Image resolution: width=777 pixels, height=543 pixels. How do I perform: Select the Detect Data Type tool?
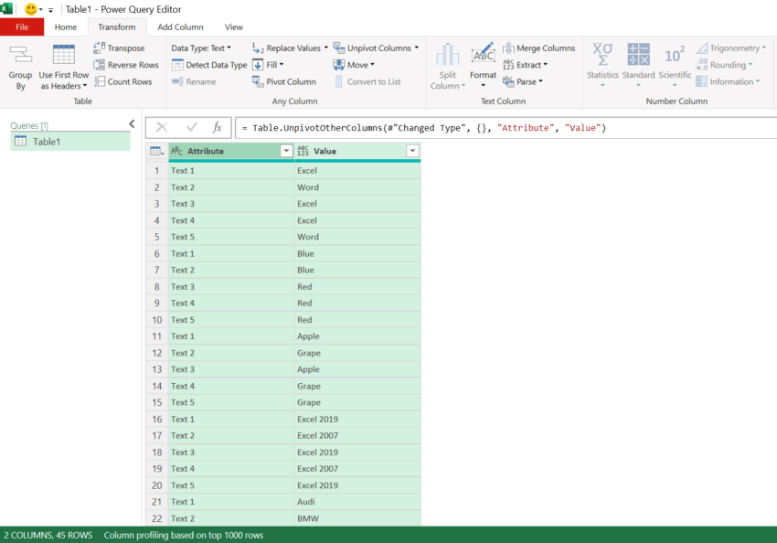click(208, 64)
